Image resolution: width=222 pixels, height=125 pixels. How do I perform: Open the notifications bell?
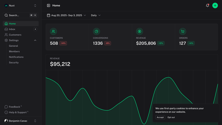pyautogui.click(x=207, y=5)
